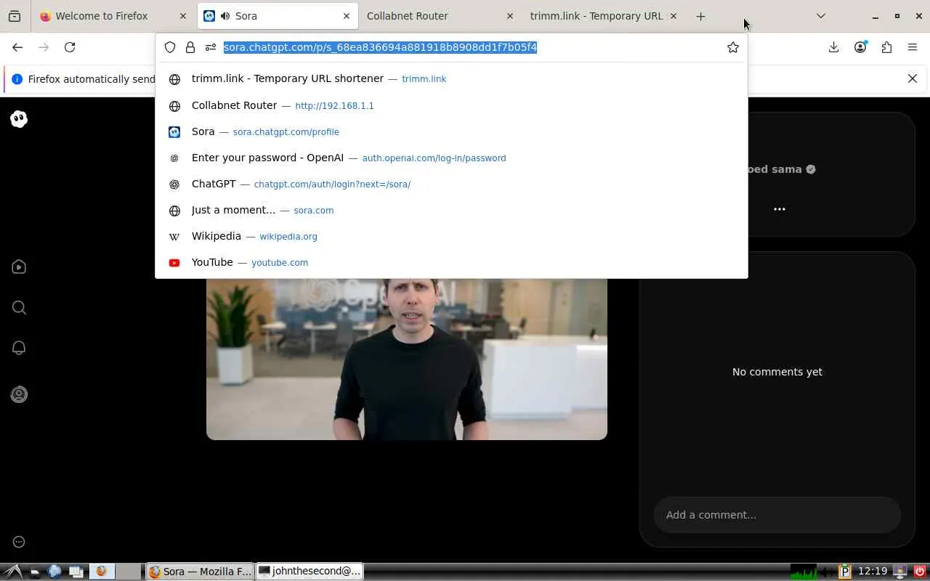Screen dimensions: 930x581
Task: Close the Collabnet Router tab
Action: tap(509, 16)
